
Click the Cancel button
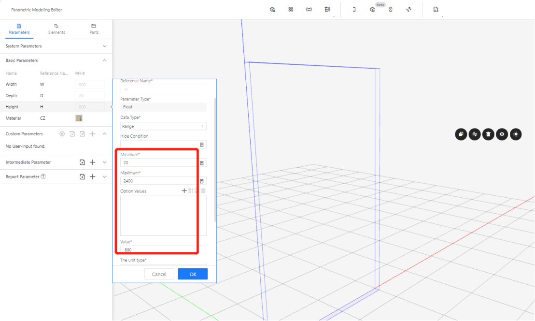[159, 274]
